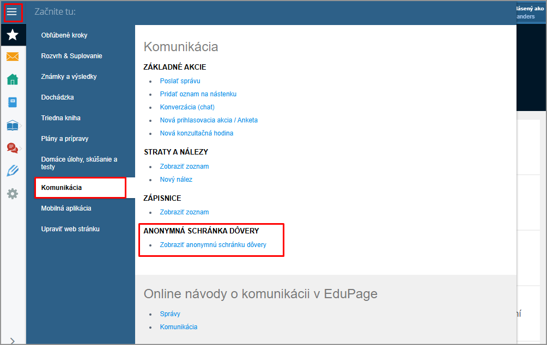Open Obľúbené kroky menu item
The height and width of the screenshot is (345, 547).
click(64, 35)
